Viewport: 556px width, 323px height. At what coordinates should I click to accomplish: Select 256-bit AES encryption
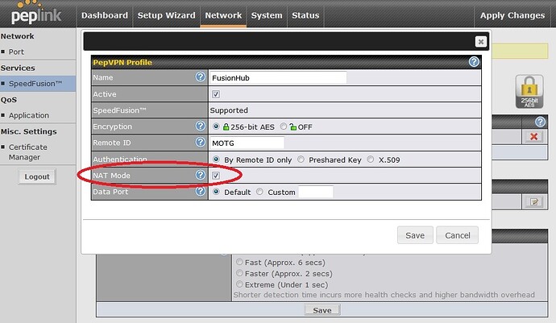[x=216, y=126]
